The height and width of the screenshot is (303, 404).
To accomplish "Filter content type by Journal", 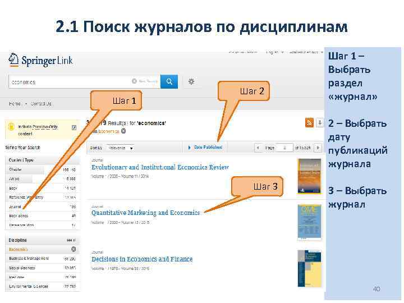I will click(42, 206).
